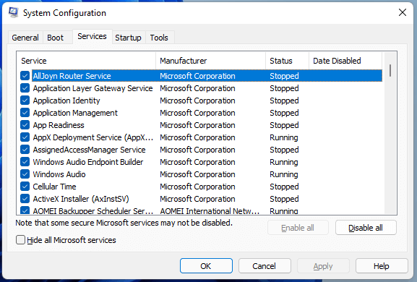Click AOMEI International Network manufacturer cell

click(210, 211)
